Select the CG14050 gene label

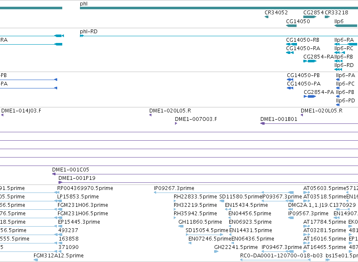[x=298, y=21]
